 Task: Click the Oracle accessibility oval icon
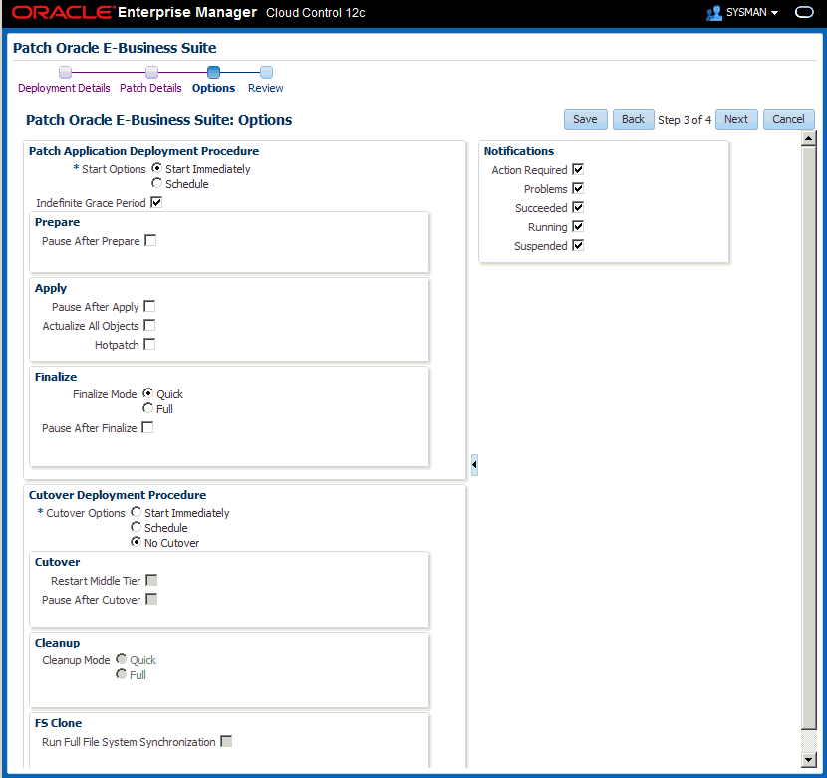coord(804,12)
